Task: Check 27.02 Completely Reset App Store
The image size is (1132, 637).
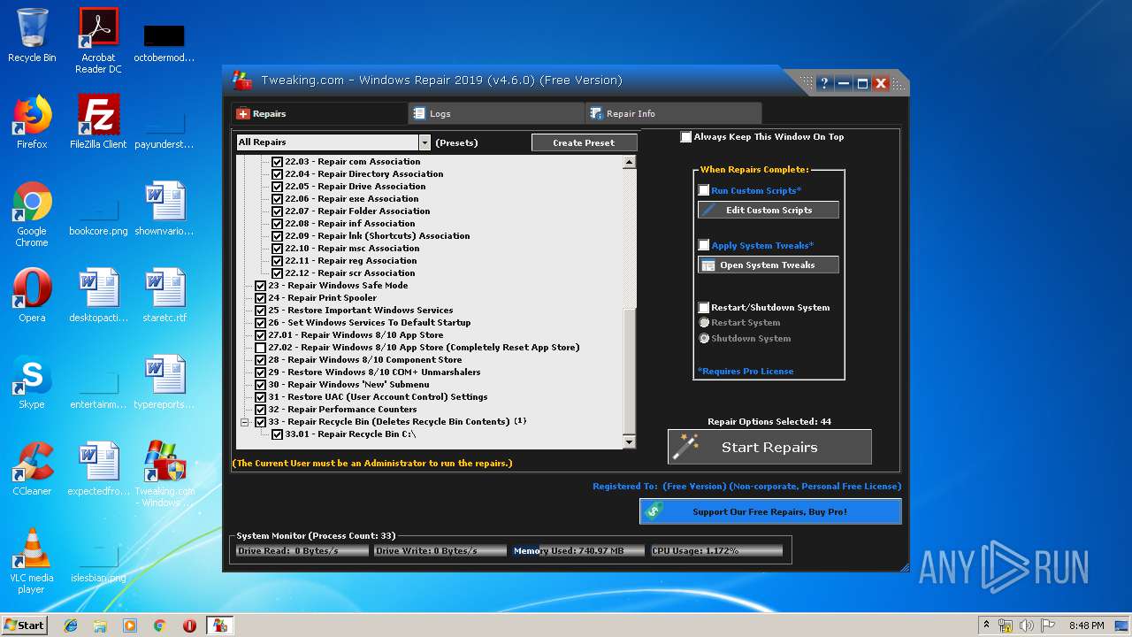Action: [260, 348]
